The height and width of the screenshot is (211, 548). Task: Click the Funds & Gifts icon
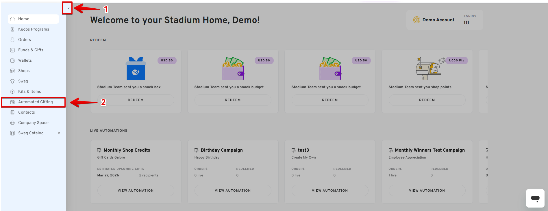tap(12, 50)
